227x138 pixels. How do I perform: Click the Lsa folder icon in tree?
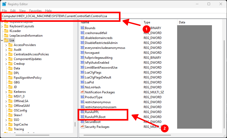[x=6, y=40]
